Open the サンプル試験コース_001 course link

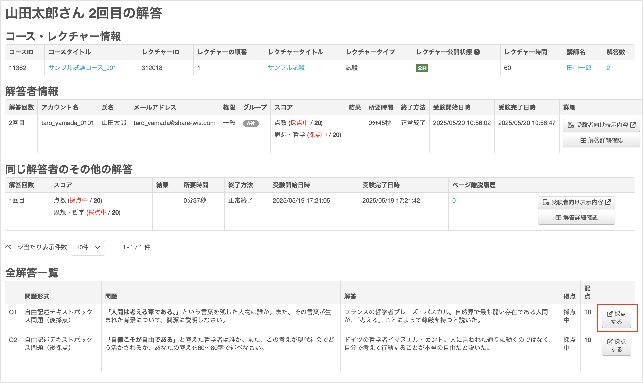point(82,68)
